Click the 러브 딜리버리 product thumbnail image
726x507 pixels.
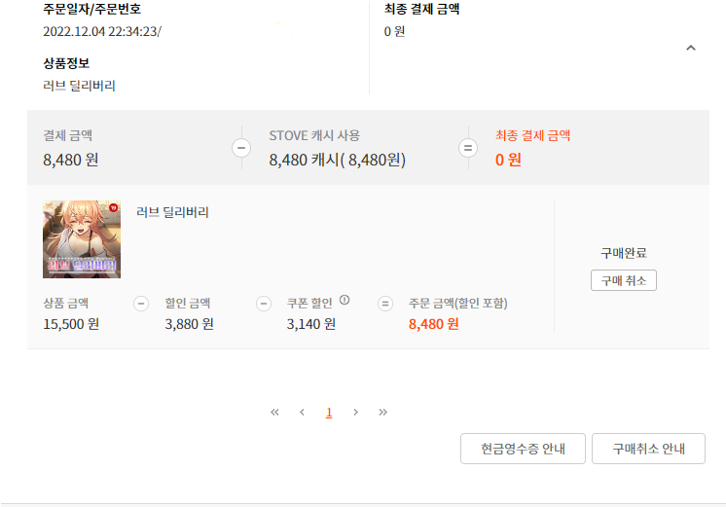tap(82, 239)
